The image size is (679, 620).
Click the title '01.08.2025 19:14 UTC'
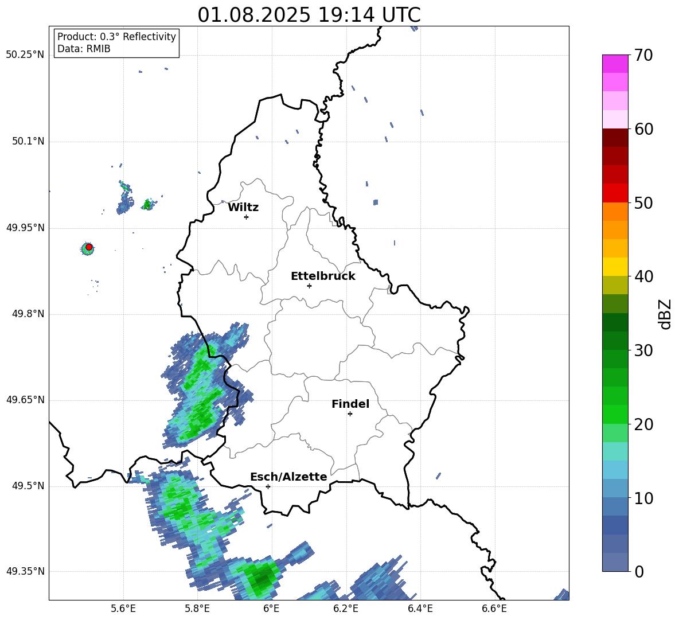(309, 15)
